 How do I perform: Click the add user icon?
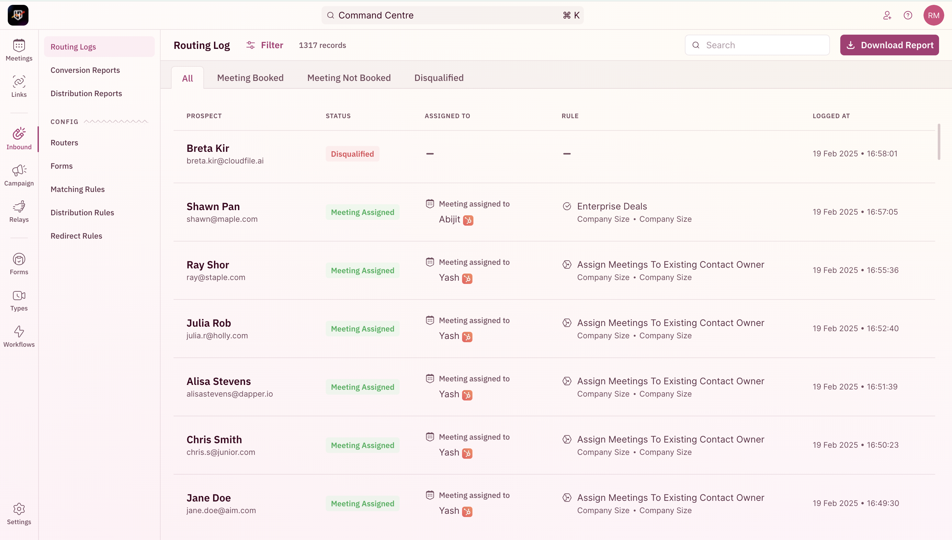(x=887, y=15)
